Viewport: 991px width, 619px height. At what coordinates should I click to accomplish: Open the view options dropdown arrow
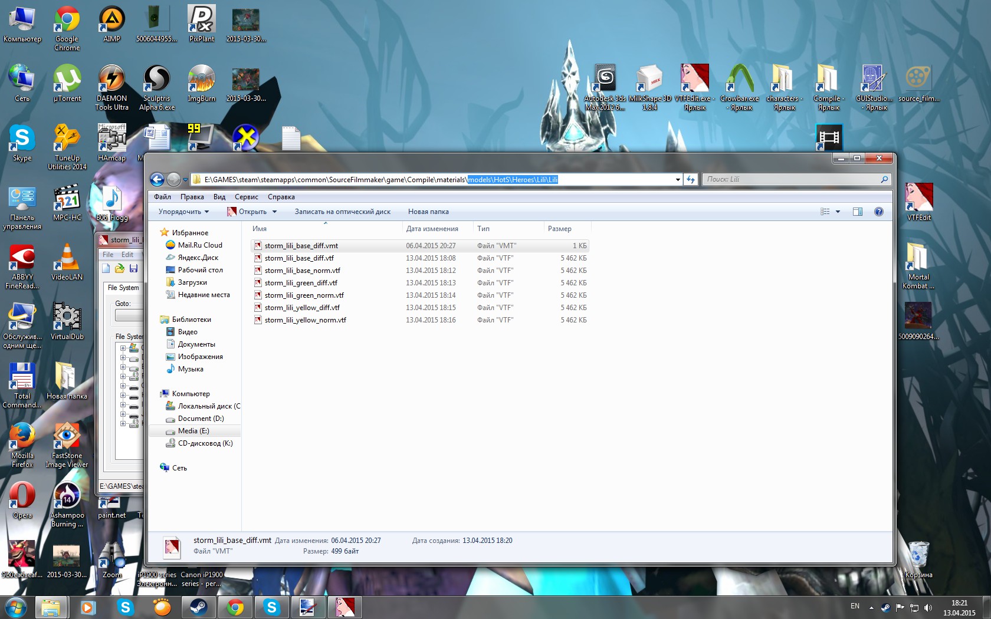coord(838,212)
